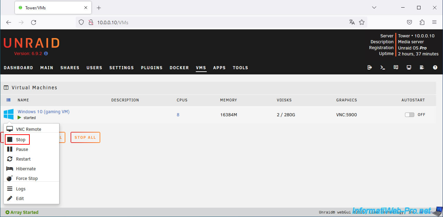
Task: Open the MAIN tab
Action: [x=47, y=68]
